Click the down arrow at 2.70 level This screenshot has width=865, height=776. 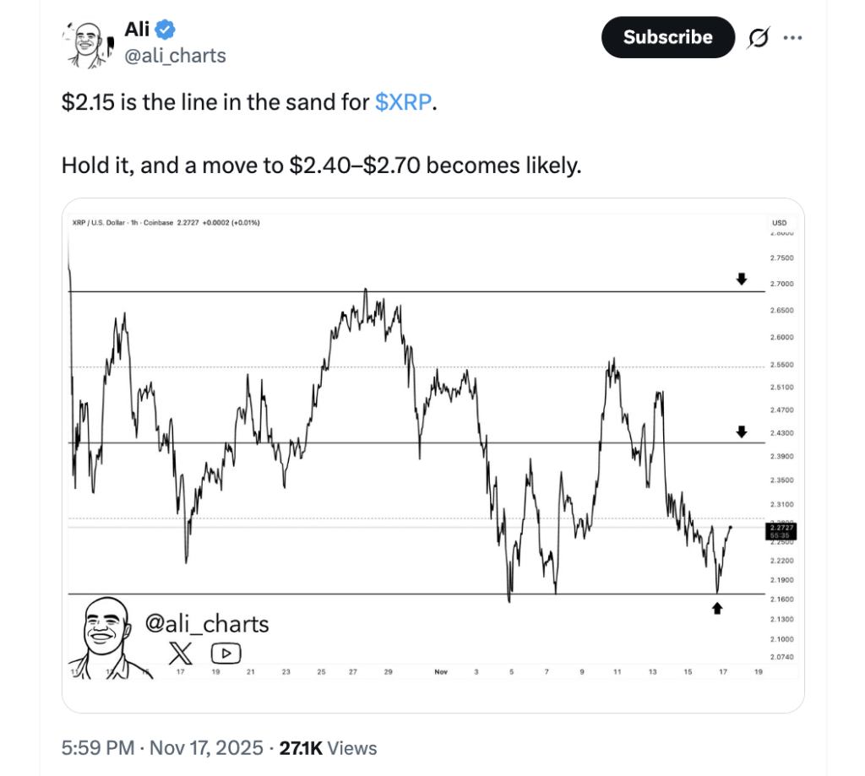click(x=742, y=279)
